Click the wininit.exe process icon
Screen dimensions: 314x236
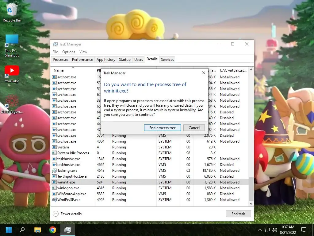(x=54, y=182)
